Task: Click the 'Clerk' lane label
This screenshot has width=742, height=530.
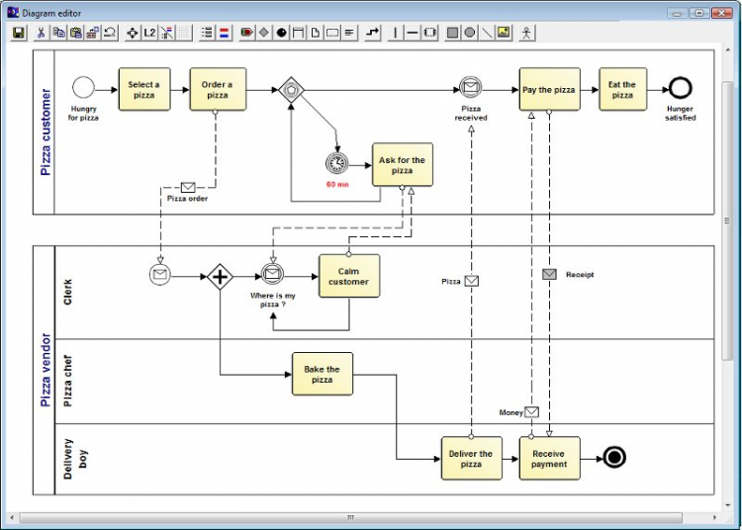Action: click(x=67, y=292)
